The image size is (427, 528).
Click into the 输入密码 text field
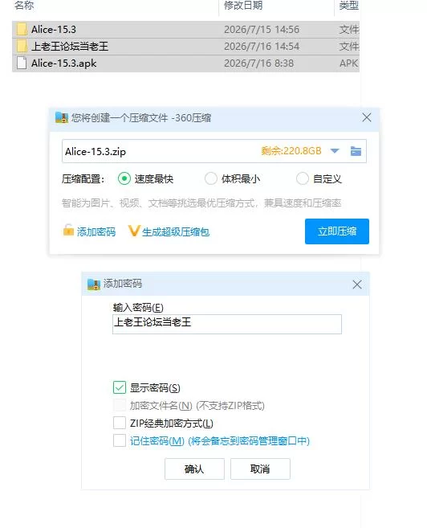(x=227, y=324)
